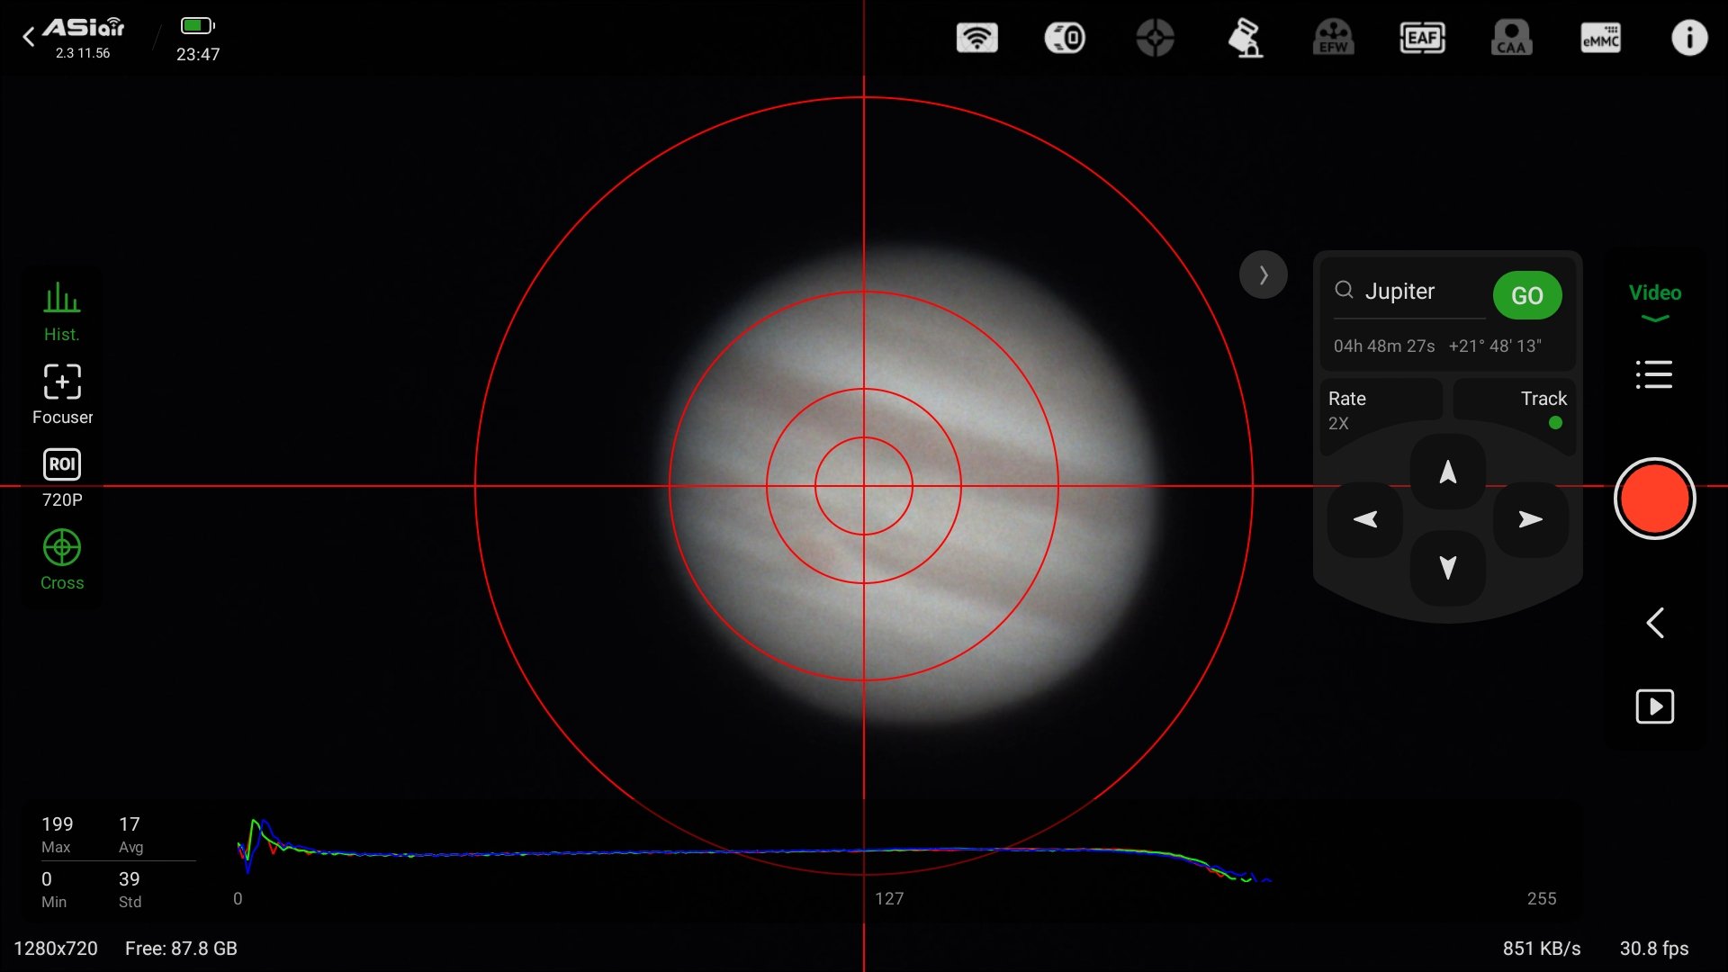This screenshot has width=1728, height=972.
Task: Open Wi-Fi settings icon
Action: click(976, 38)
